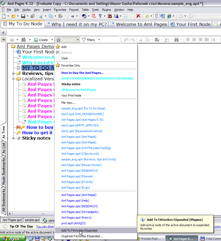
Task: Click the Word document view icon
Action: click(x=162, y=16)
